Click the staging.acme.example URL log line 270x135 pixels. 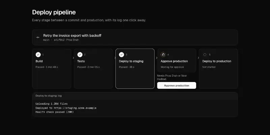[x=66, y=108]
